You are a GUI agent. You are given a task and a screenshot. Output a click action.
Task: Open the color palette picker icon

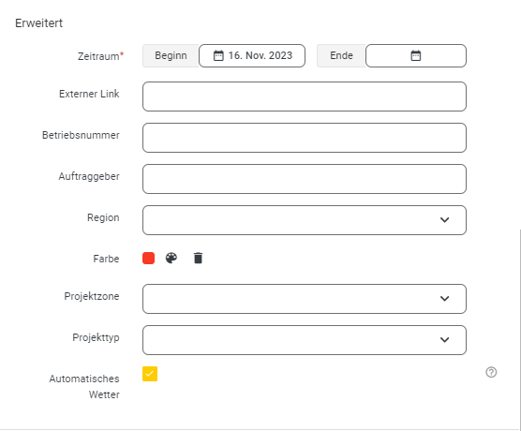click(171, 258)
